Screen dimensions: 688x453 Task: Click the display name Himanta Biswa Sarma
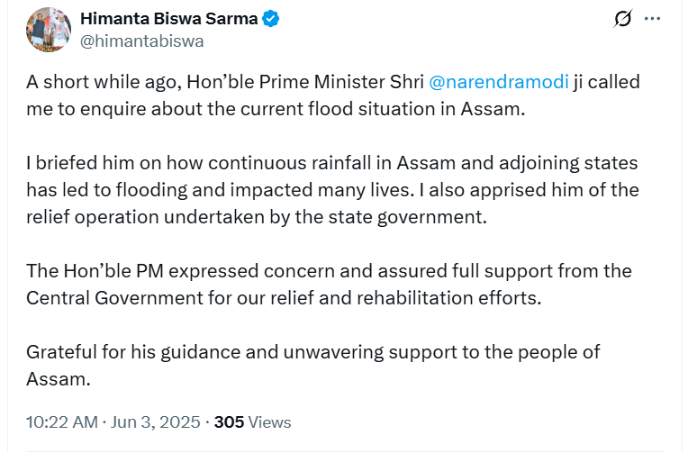point(168,19)
